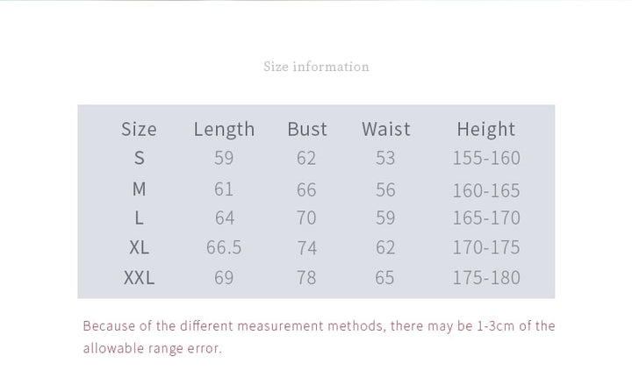Select the "allowable range error" line
Screen dimensions: 632x392
(153, 348)
